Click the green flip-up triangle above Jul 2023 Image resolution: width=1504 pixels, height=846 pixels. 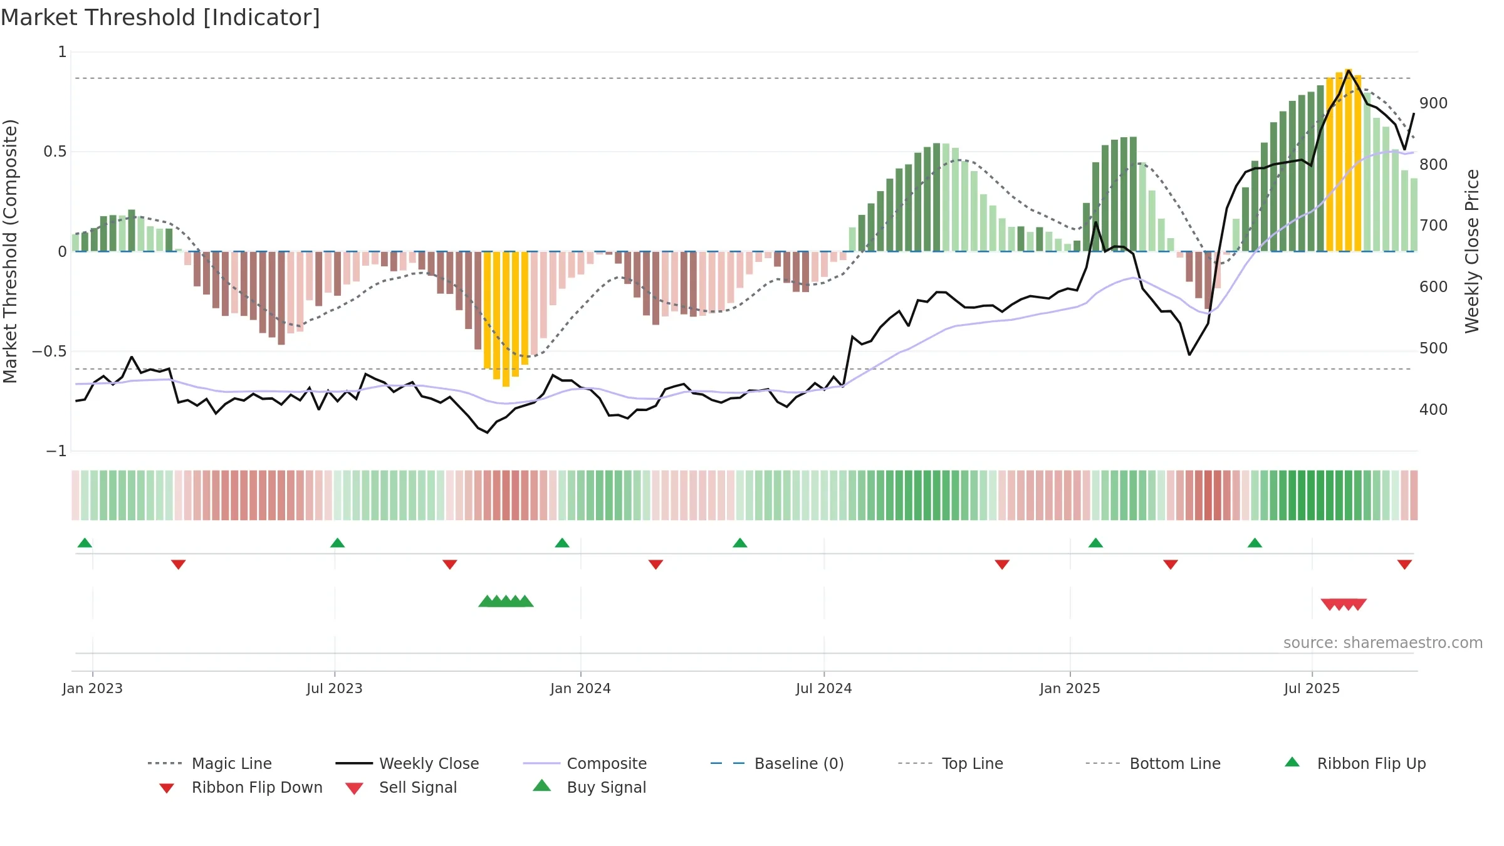click(337, 543)
